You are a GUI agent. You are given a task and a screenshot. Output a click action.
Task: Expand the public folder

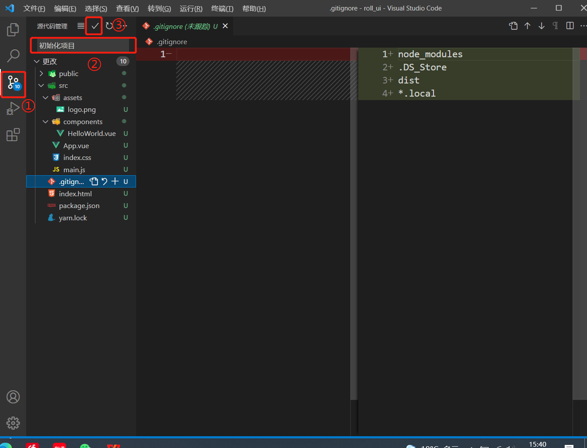coord(41,73)
